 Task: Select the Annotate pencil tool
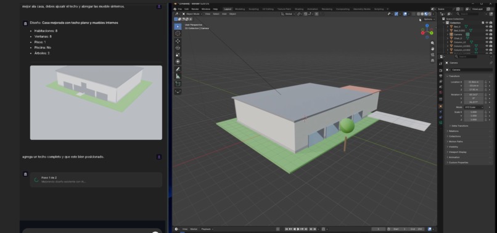click(178, 70)
